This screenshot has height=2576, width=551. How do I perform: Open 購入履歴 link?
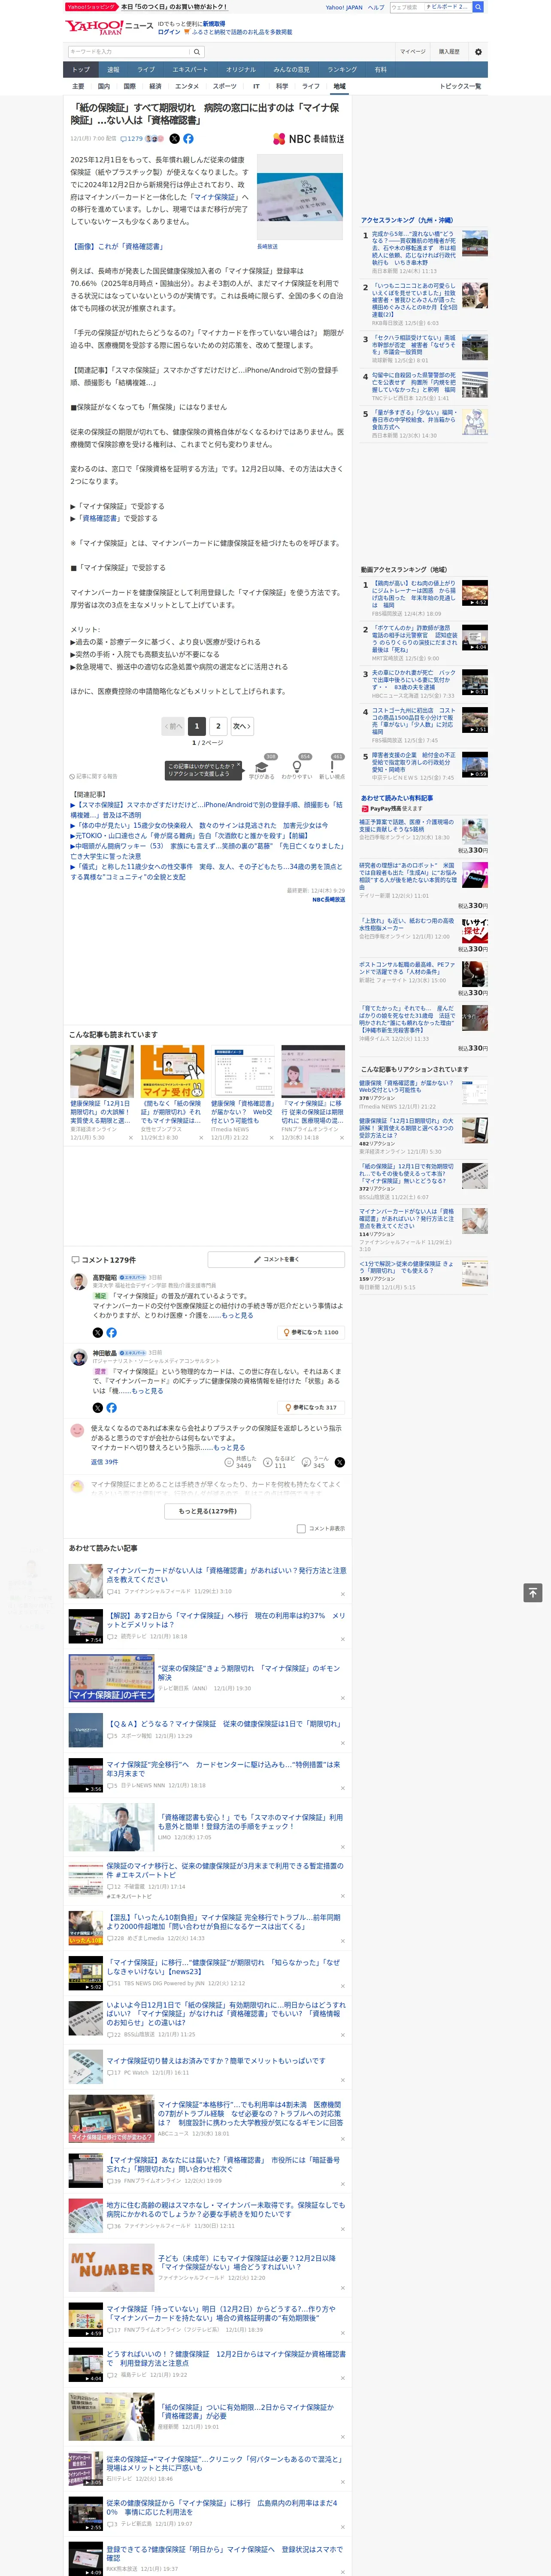(449, 52)
